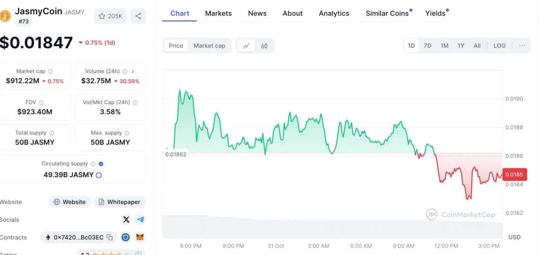Screen dimensions: 539x255
Task: Select the Price chart toggle
Action: 176,46
